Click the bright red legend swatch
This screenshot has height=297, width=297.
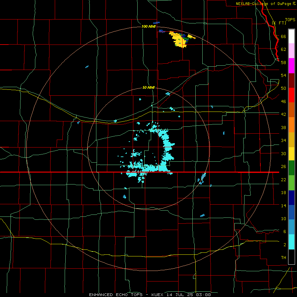click(x=291, y=95)
